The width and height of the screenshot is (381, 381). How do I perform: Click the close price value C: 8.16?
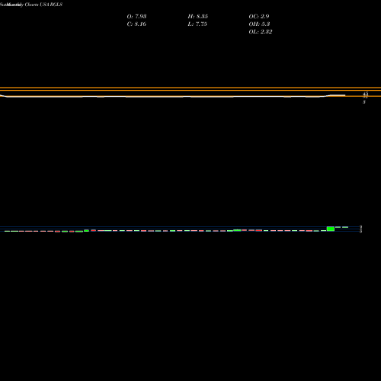coord(136,24)
